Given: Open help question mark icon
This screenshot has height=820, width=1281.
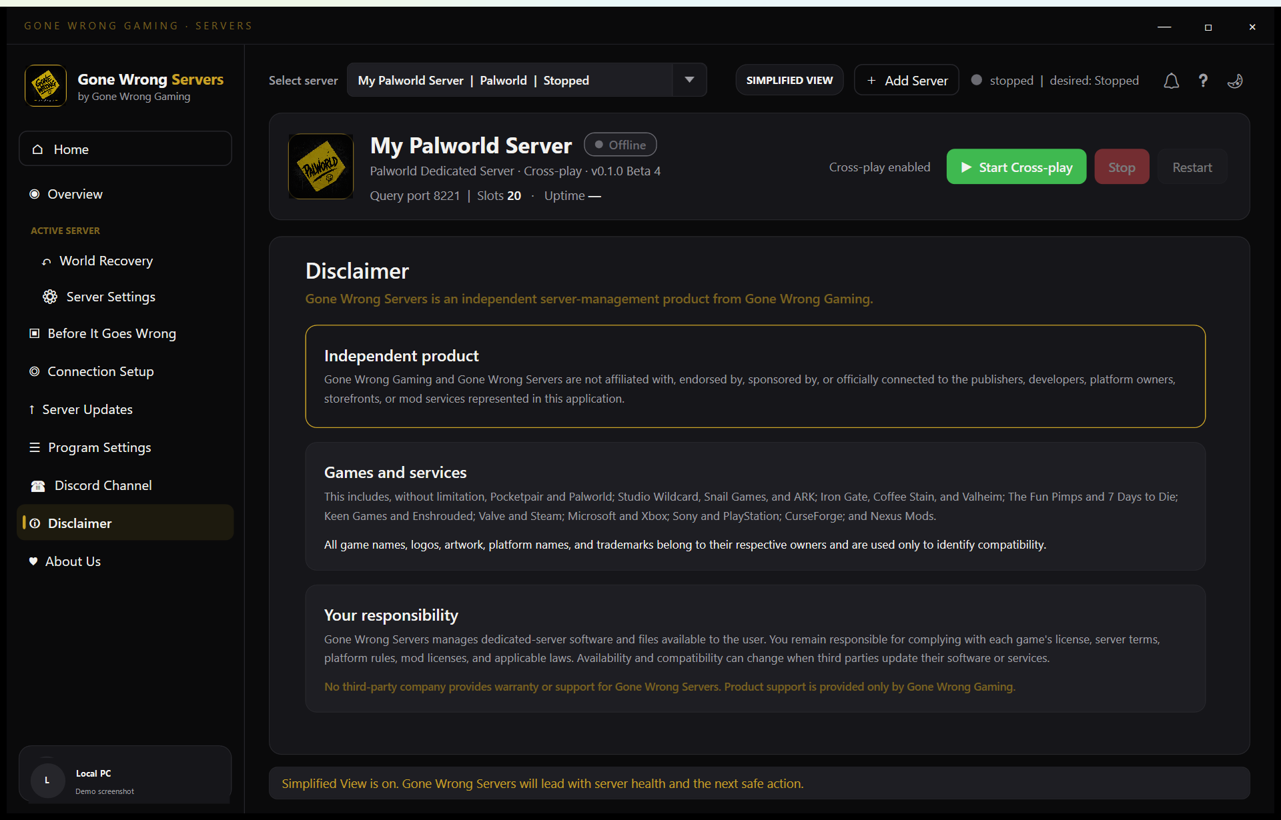Looking at the screenshot, I should point(1203,81).
